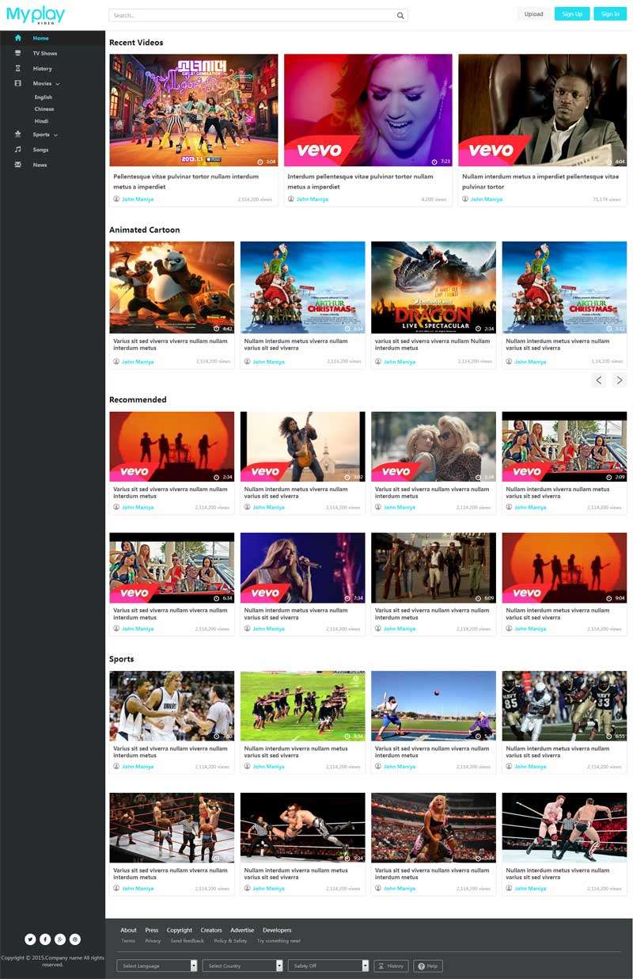The image size is (633, 979).
Task: Click the Songs music note icon
Action: click(x=18, y=150)
